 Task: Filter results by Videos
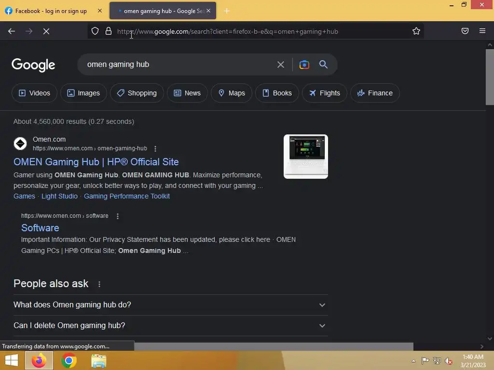34,93
